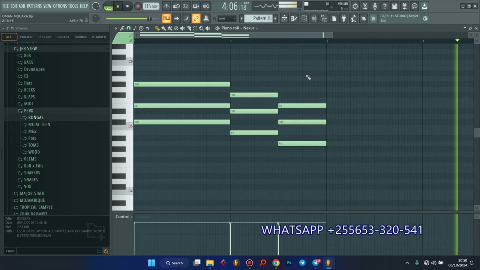Click the download arrow icon in top toolbar

coord(424,6)
